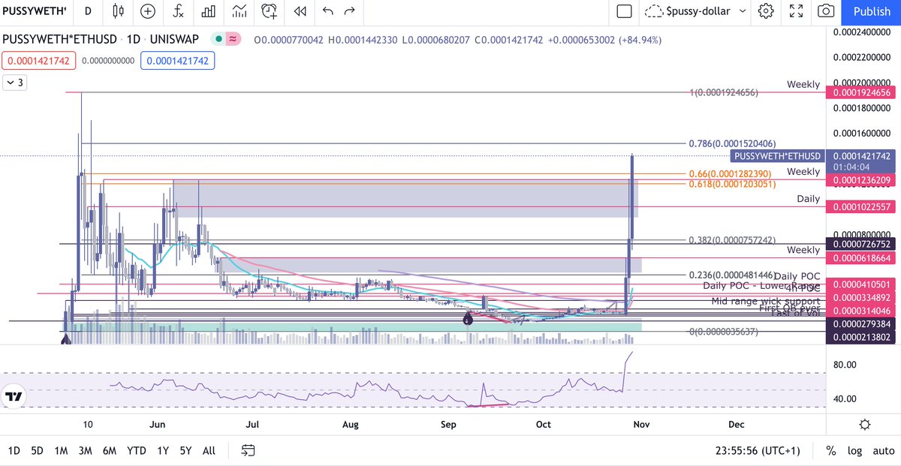Toggle log scale mode

click(x=854, y=451)
